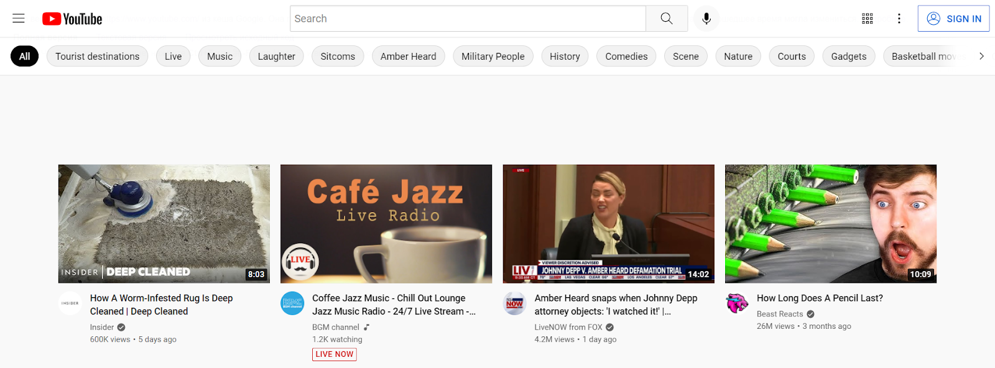
Task: Open the Deep Cleaned rug thumbnail
Action: click(164, 224)
